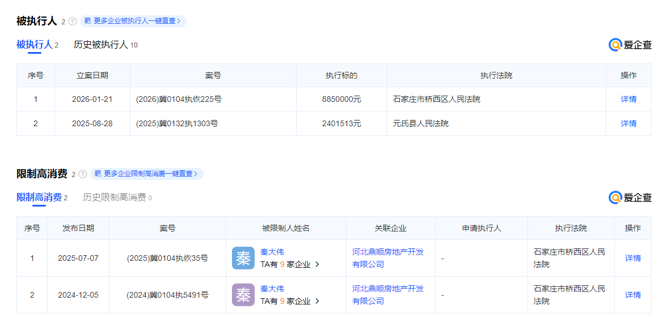
Task: Open 详情 for case 执恢35号
Action: [x=633, y=258]
